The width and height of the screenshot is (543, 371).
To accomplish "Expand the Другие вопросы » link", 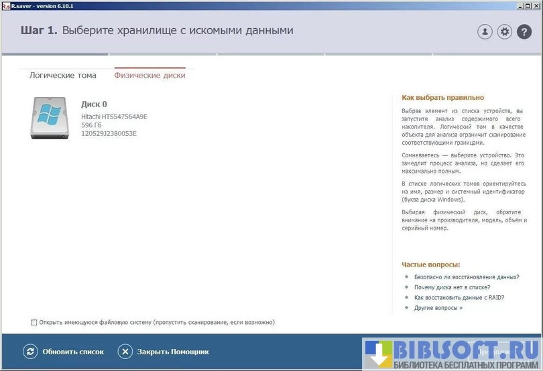I will [x=438, y=308].
